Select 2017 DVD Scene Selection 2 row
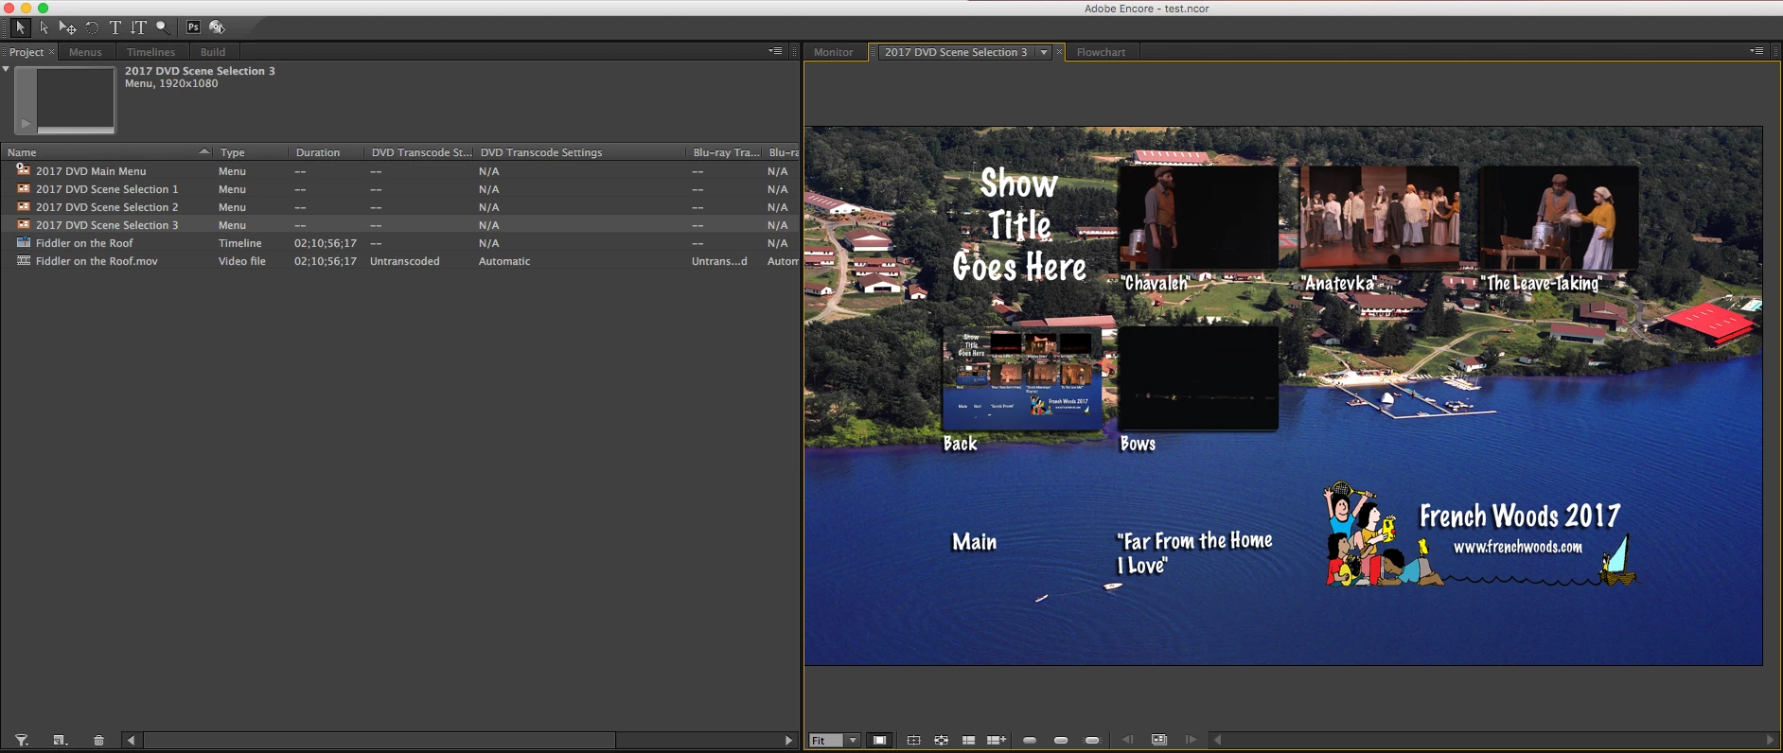Viewport: 1783px width, 753px height. tap(399, 207)
